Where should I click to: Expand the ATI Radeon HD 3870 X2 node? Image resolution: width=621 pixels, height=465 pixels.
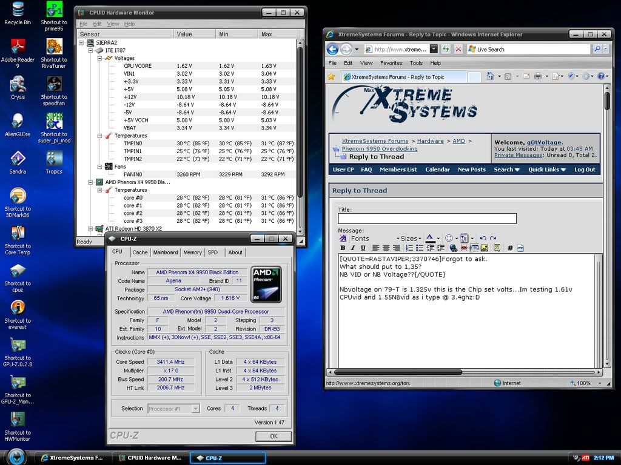[x=91, y=228]
